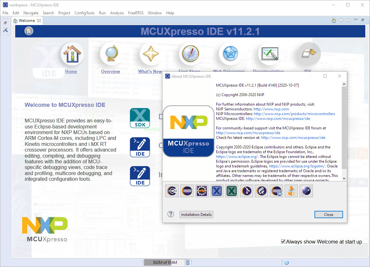The width and height of the screenshot is (370, 267).
Task: Click the SDK download icon
Action: [x=140, y=118]
